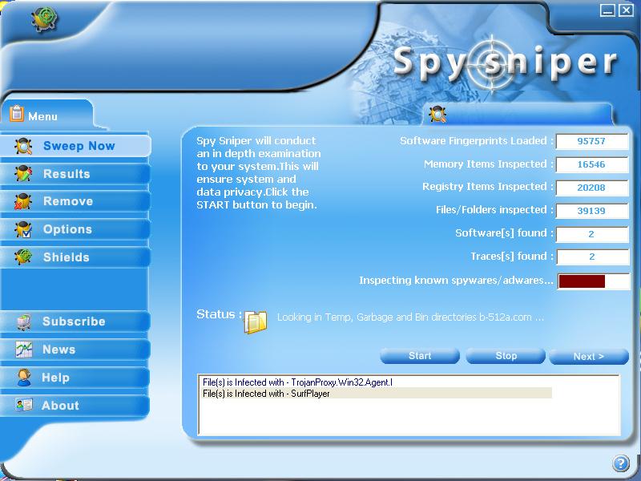Close the Spy Sniper window

click(x=626, y=10)
